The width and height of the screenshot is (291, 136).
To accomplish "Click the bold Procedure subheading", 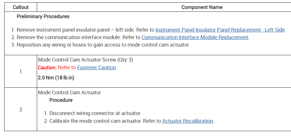I will tap(61, 100).
